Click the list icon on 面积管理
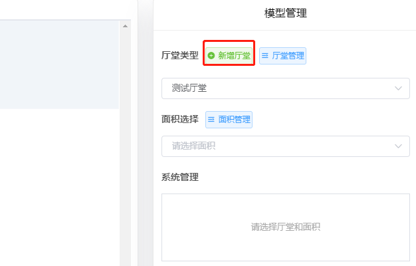The width and height of the screenshot is (416, 266). (x=211, y=120)
